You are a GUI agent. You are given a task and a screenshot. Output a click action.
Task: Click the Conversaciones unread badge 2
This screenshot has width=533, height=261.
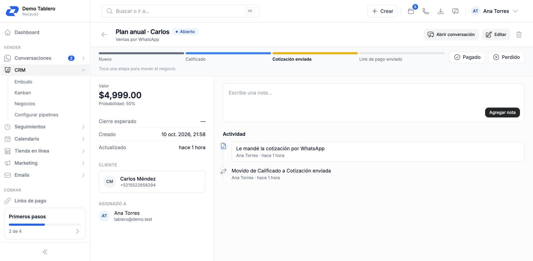[71, 58]
